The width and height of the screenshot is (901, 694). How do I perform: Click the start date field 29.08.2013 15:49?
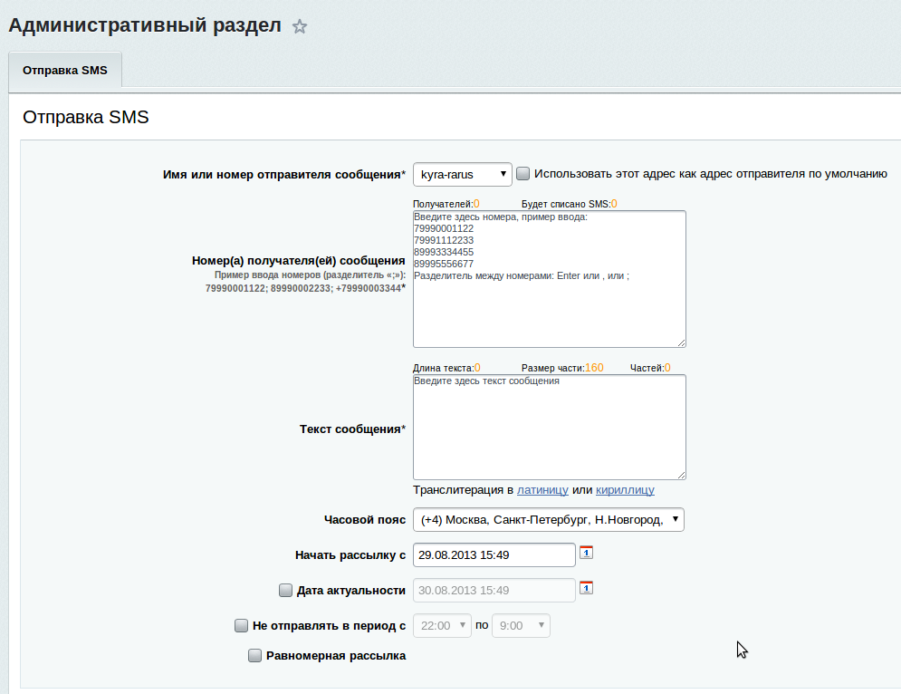coord(494,554)
